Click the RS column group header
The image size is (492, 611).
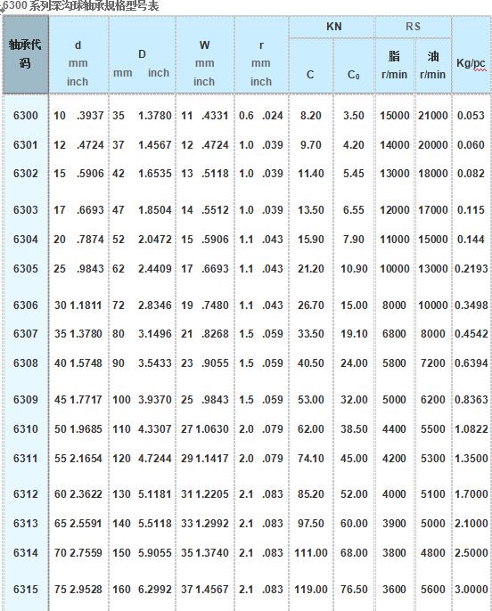point(413,27)
